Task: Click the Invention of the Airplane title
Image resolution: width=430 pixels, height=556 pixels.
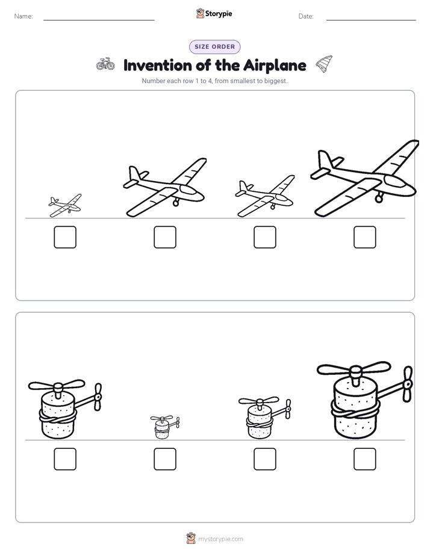Action: [x=214, y=65]
